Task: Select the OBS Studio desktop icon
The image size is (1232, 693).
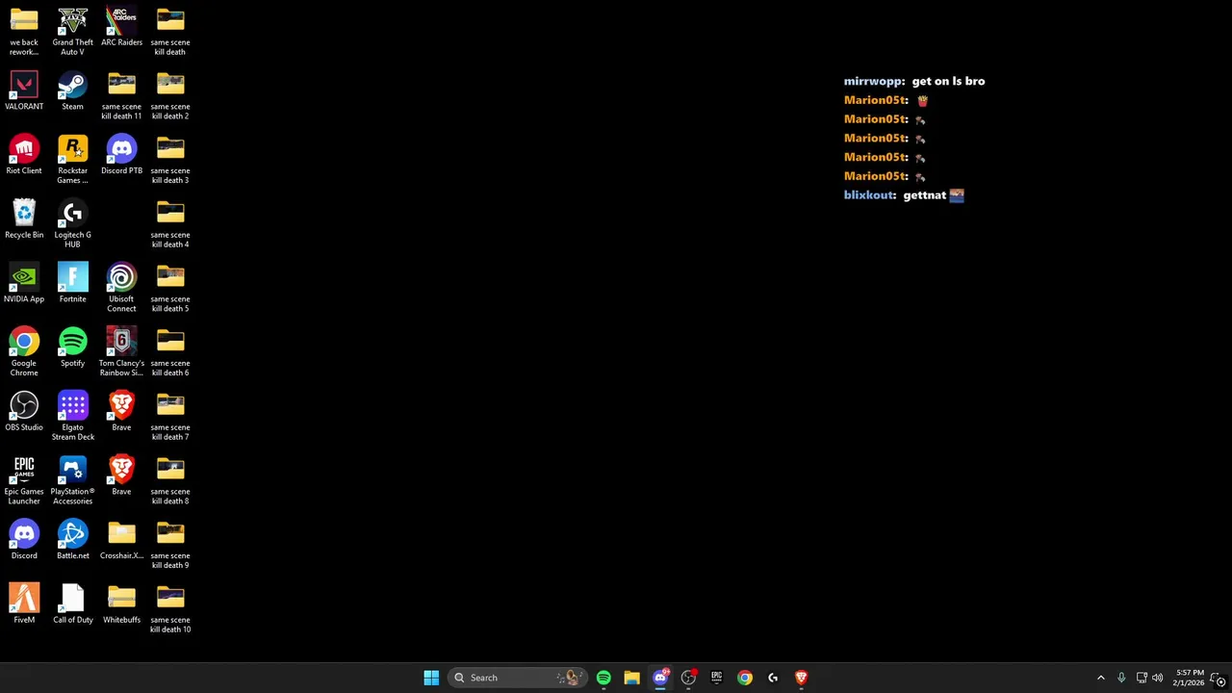Action: 24,412
